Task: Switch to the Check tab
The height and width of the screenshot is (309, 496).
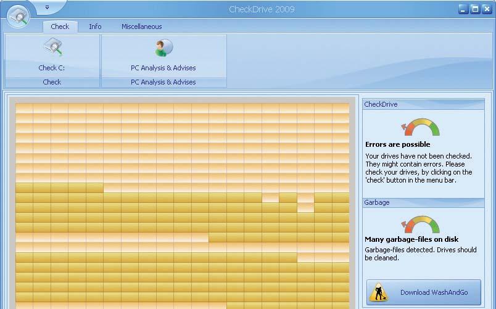Action: click(x=60, y=27)
